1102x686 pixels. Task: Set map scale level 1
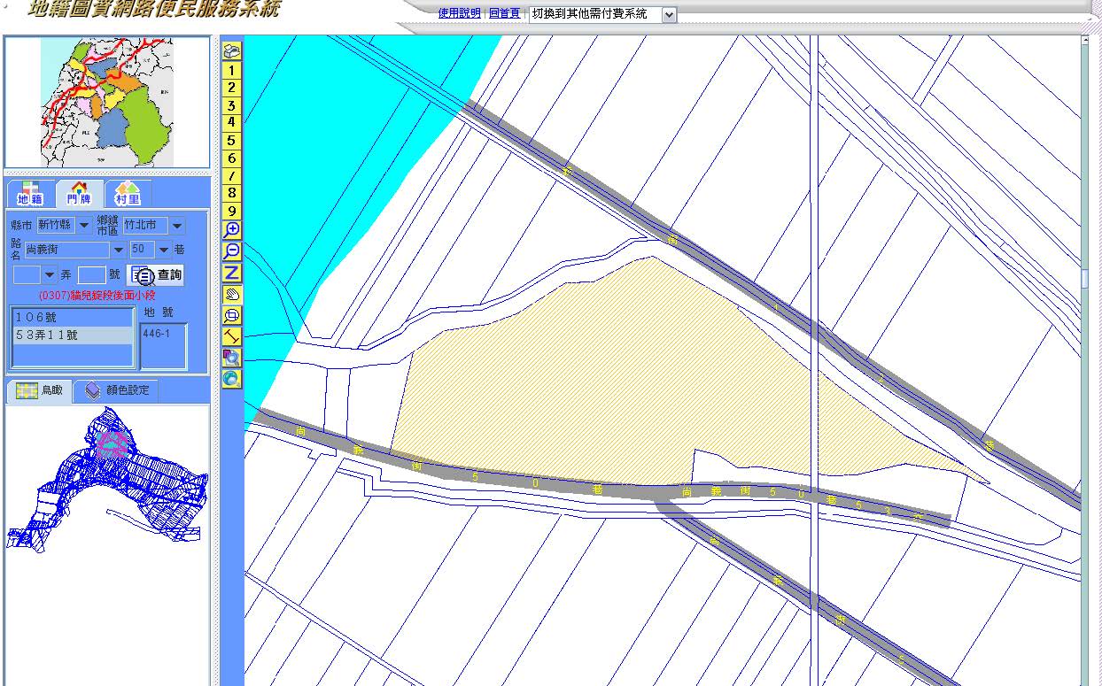[x=231, y=70]
